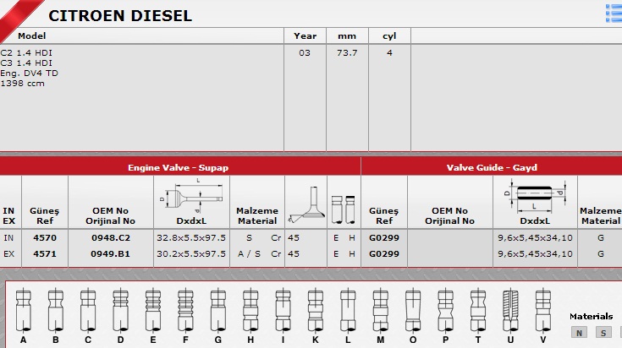
Task: Click G0299 valve guide in IN row
Action: (x=384, y=238)
